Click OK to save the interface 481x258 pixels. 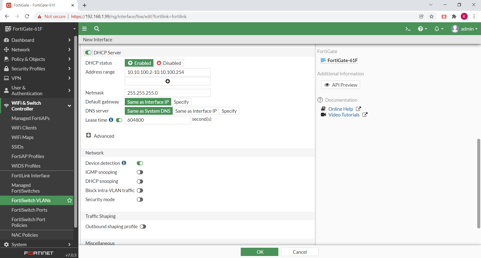pyautogui.click(x=259, y=252)
